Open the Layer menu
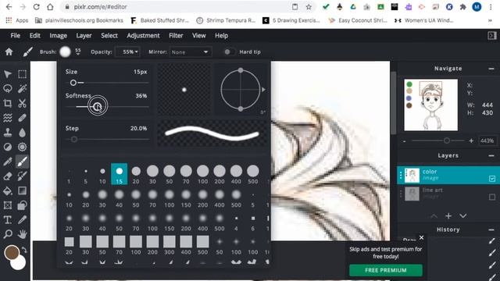The width and height of the screenshot is (500, 281). [84, 35]
